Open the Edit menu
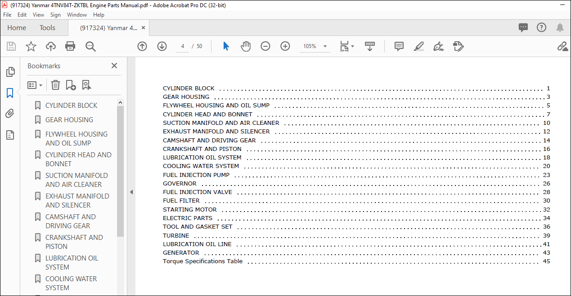 [x=22, y=15]
